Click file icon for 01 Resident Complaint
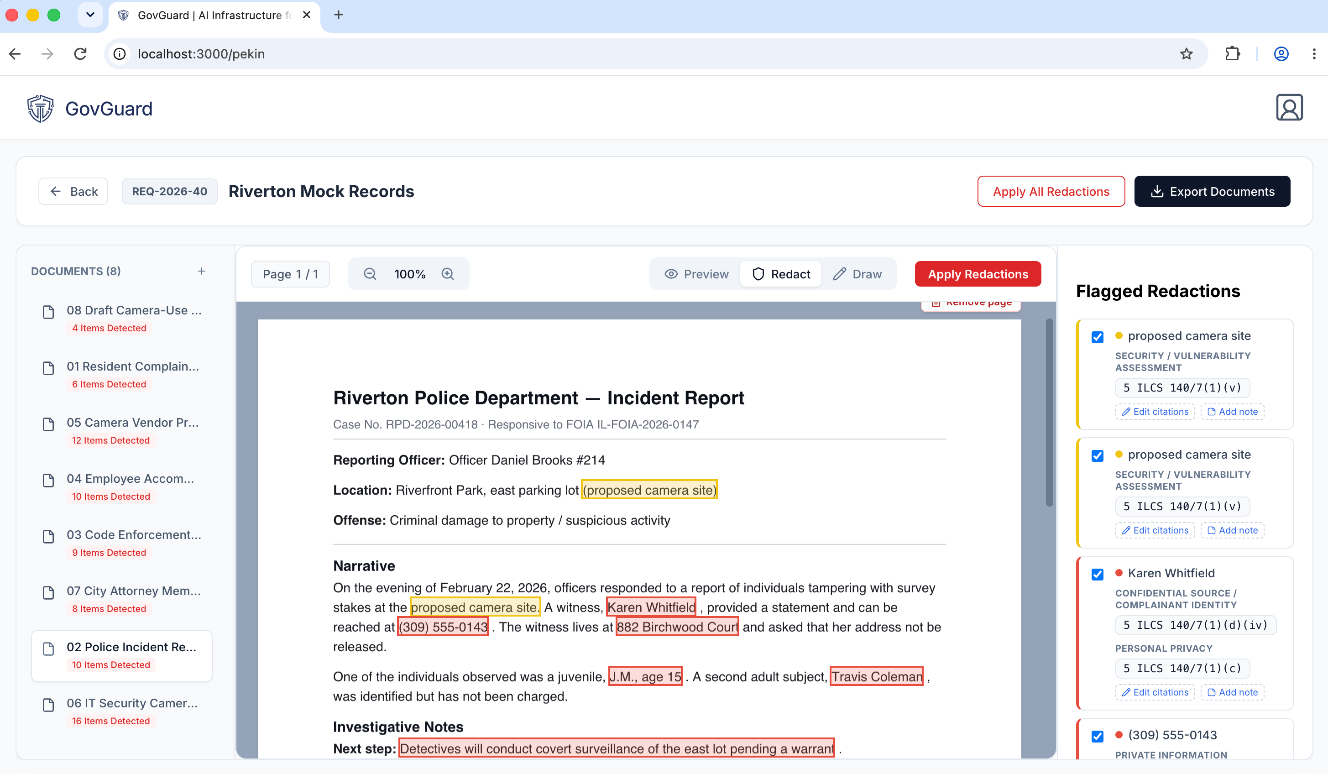 (48, 368)
